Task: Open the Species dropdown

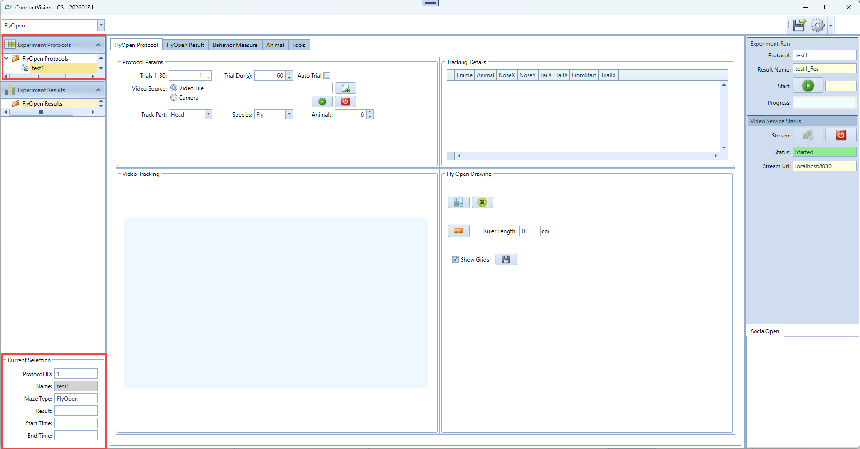Action: [x=289, y=115]
